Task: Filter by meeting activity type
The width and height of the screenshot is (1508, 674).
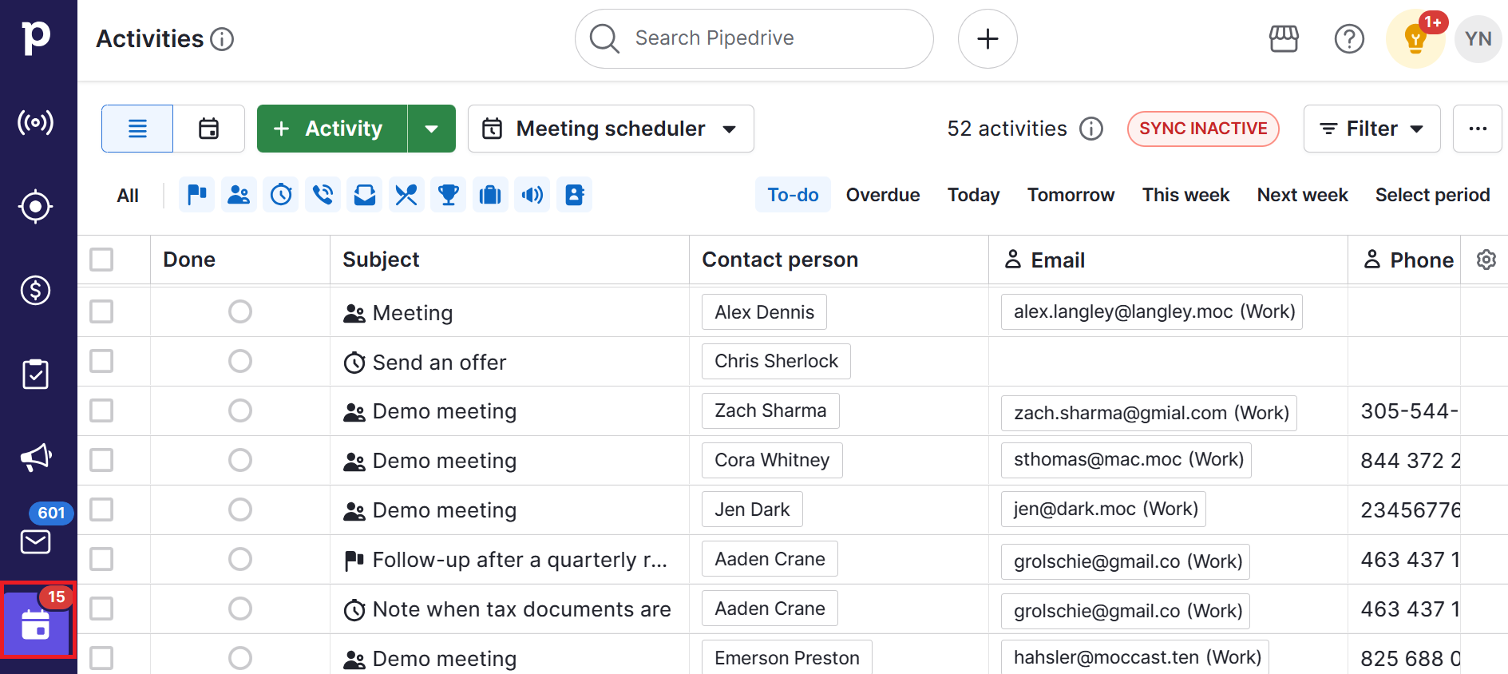Action: (239, 195)
